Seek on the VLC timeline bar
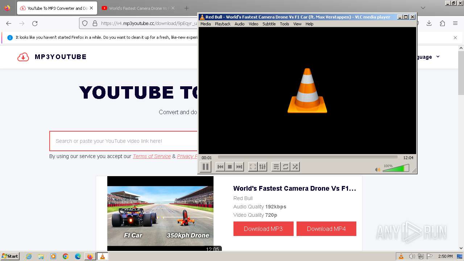The image size is (464, 261). [x=307, y=157]
